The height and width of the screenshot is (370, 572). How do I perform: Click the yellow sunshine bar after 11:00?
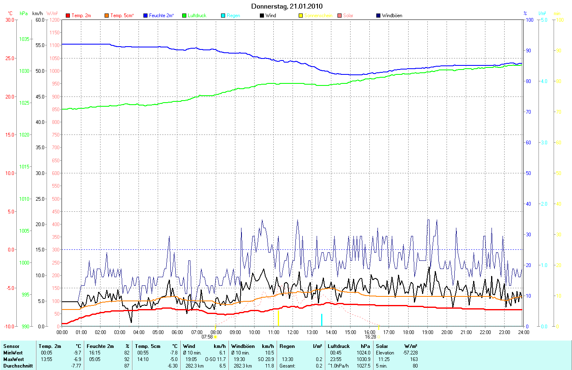278,318
